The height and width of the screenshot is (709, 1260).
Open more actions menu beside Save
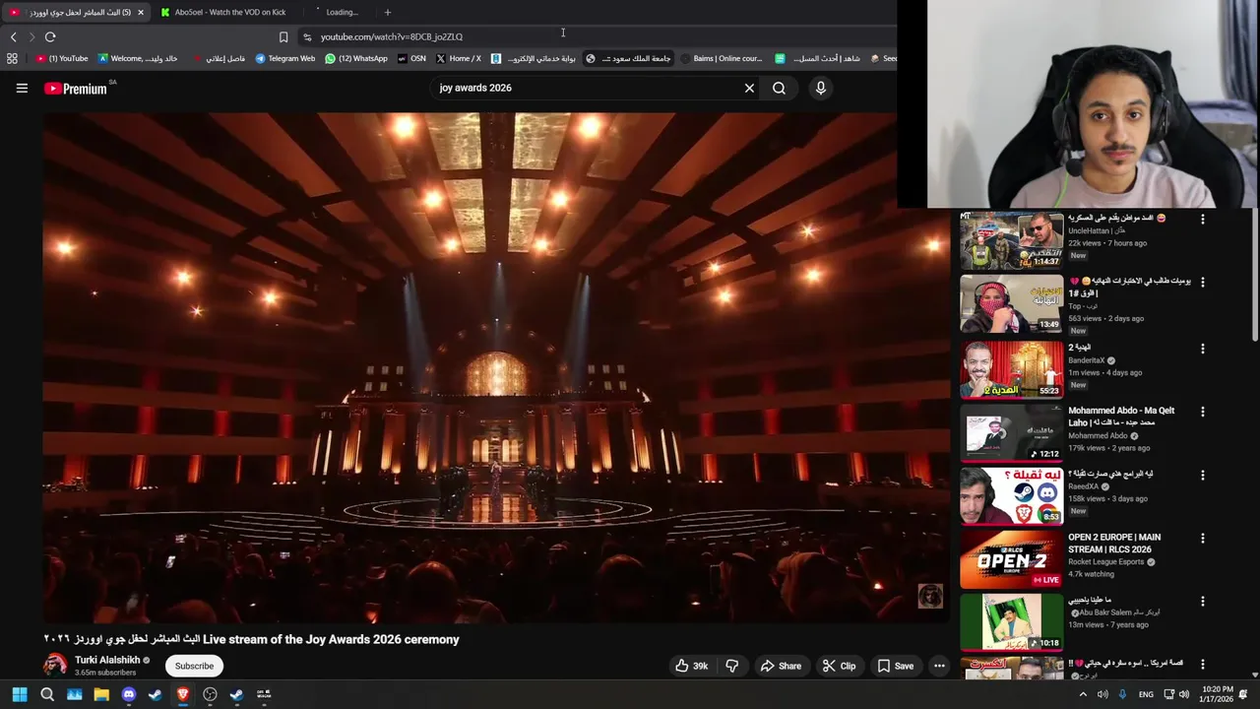939,666
